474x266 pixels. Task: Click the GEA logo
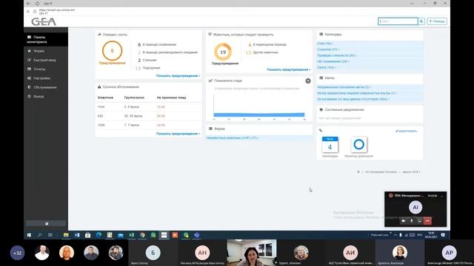[x=44, y=21]
